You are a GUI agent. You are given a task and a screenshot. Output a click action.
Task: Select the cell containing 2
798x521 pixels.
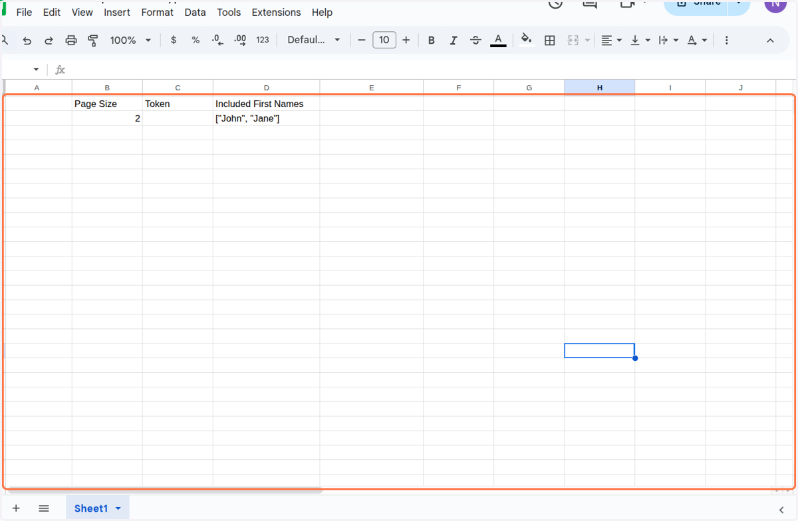pos(107,118)
